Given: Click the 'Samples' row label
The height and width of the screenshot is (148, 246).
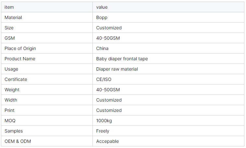Looking at the screenshot, I should coord(14,131).
